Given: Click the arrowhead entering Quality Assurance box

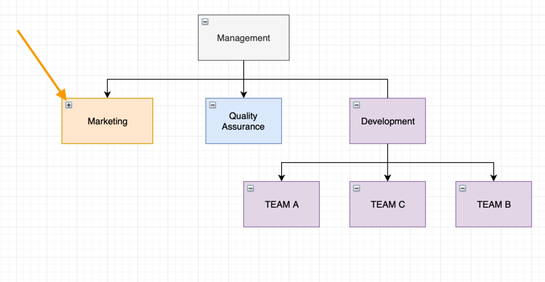Looking at the screenshot, I should click(243, 95).
